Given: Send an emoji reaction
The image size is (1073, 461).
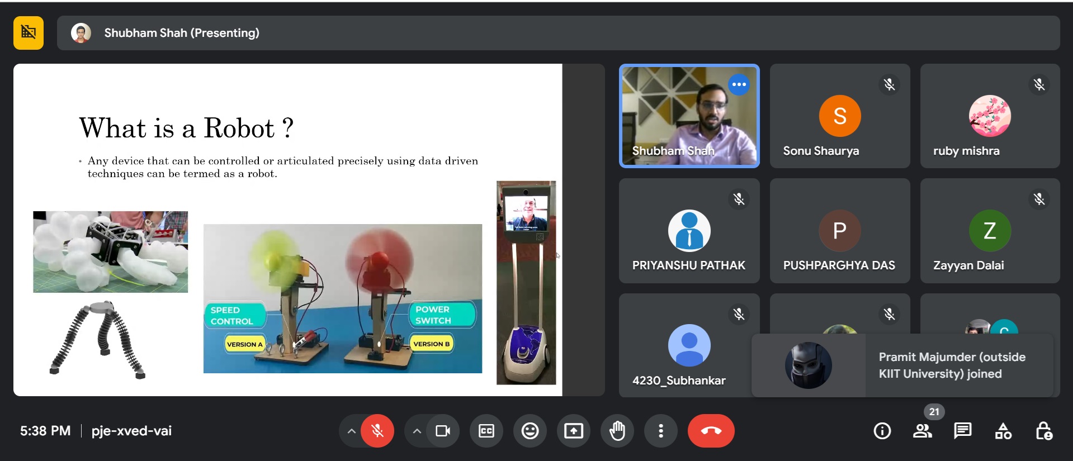Looking at the screenshot, I should 530,431.
